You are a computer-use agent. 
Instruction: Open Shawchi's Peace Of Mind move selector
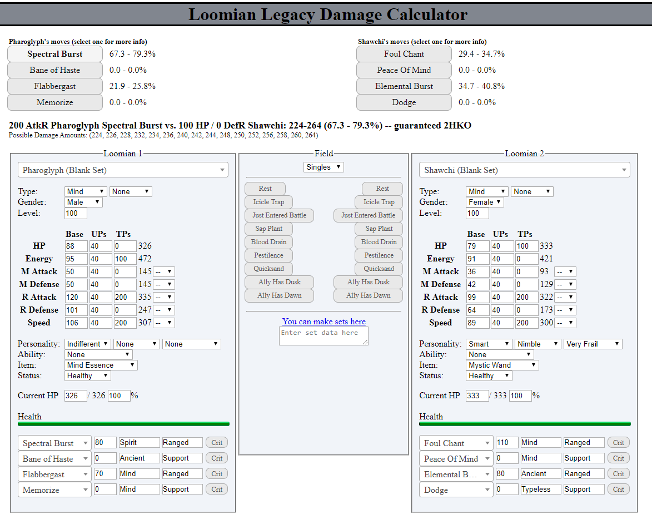click(x=456, y=459)
